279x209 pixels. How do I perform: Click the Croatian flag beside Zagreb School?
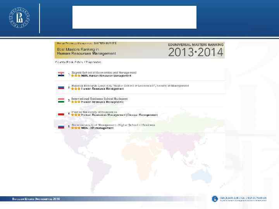pyautogui.click(x=61, y=74)
